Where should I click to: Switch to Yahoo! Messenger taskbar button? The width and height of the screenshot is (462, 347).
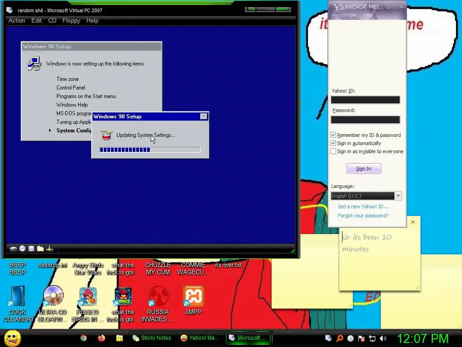pyautogui.click(x=200, y=338)
